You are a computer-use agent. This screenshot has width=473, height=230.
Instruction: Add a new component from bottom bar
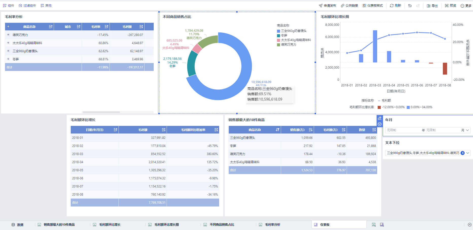[374, 225]
